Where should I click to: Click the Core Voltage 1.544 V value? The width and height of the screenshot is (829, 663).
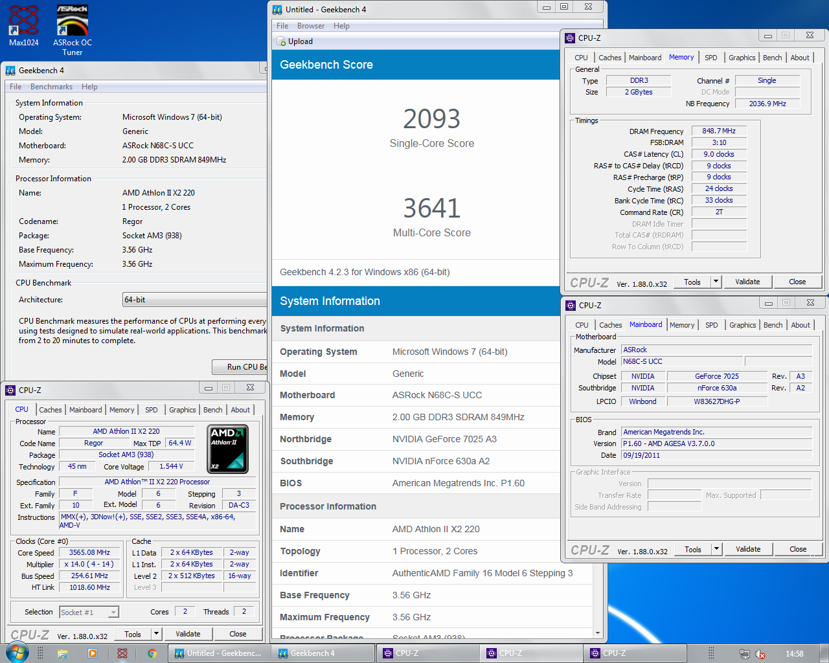coord(171,466)
